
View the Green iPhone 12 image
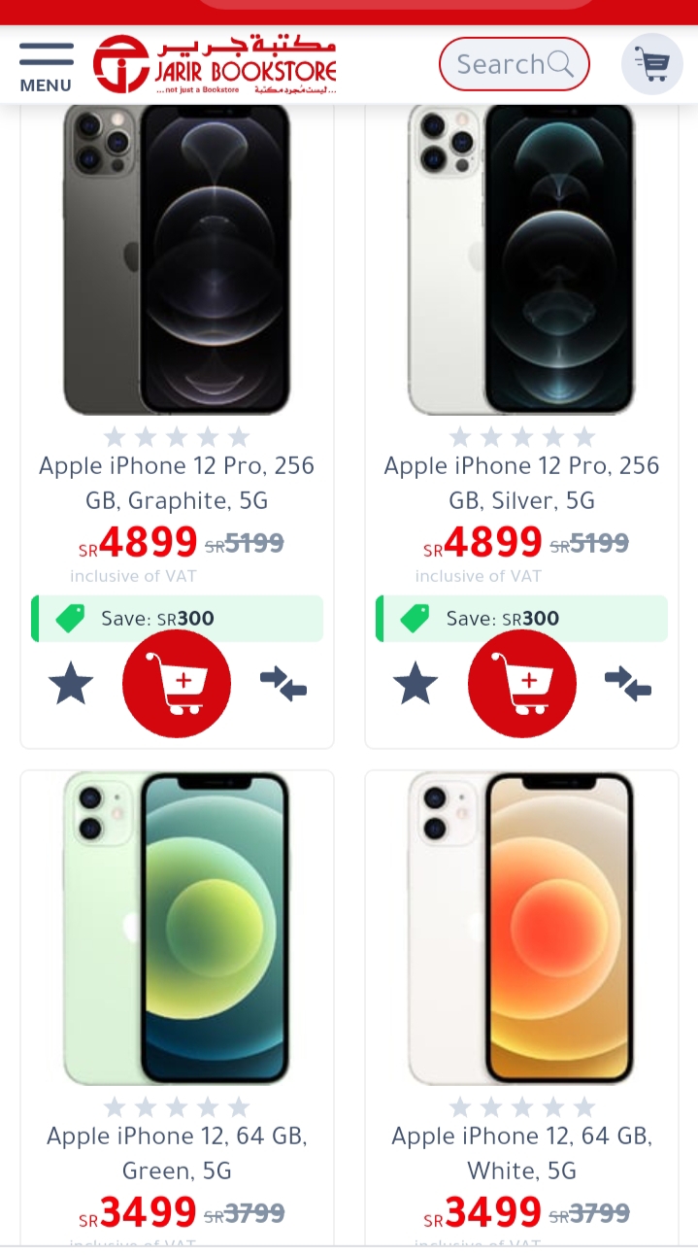(x=177, y=929)
